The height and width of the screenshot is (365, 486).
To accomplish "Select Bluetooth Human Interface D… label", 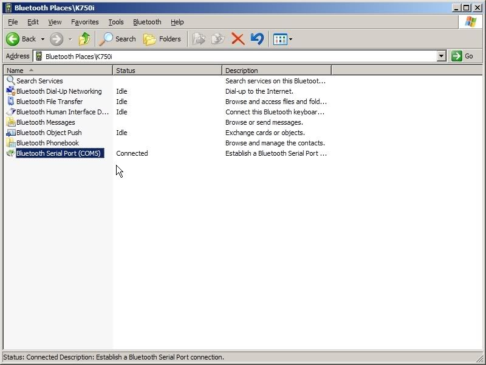I will [63, 112].
